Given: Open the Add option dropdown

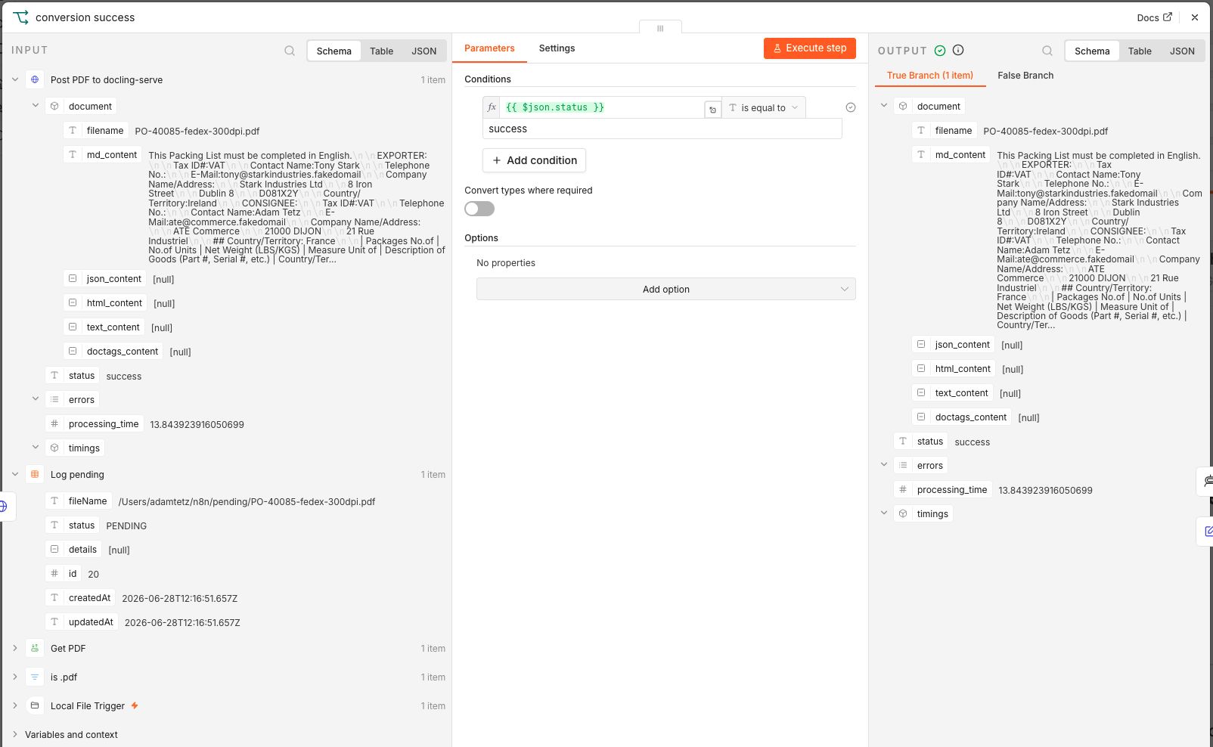Looking at the screenshot, I should pyautogui.click(x=666, y=290).
